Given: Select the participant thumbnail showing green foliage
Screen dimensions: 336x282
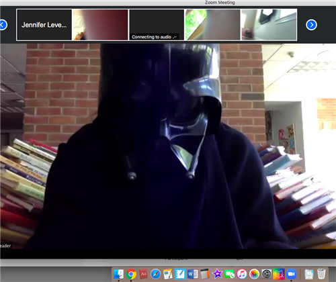Looking at the screenshot, I should [212, 25].
